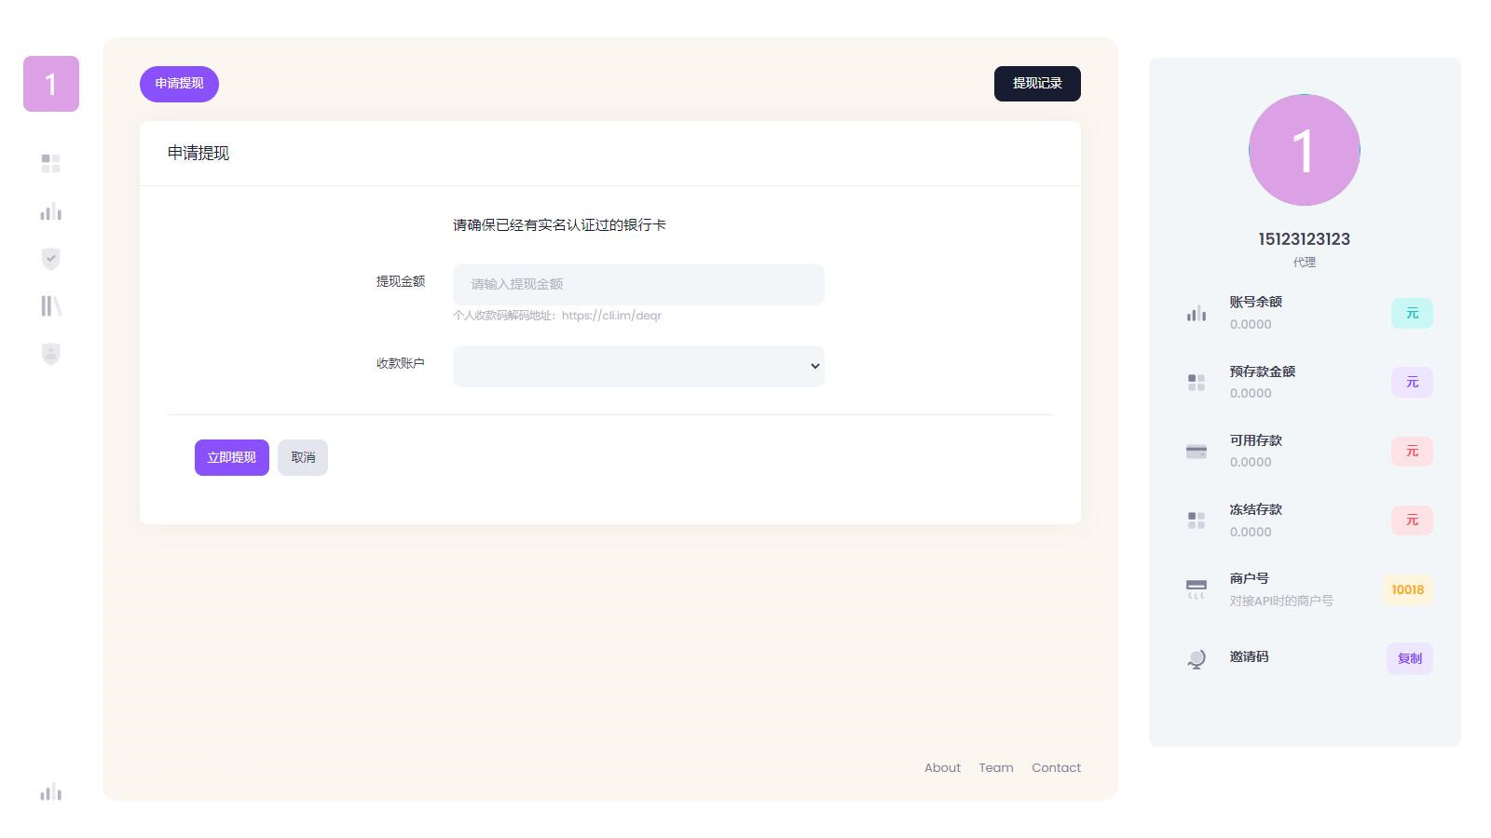1491x838 pixels.
Task: Click the 对接API时的商户号 description text
Action: (1281, 601)
